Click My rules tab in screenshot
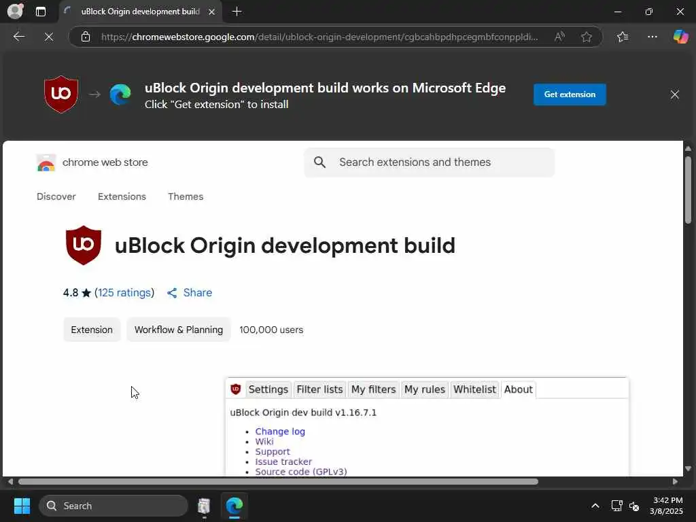 click(x=424, y=389)
